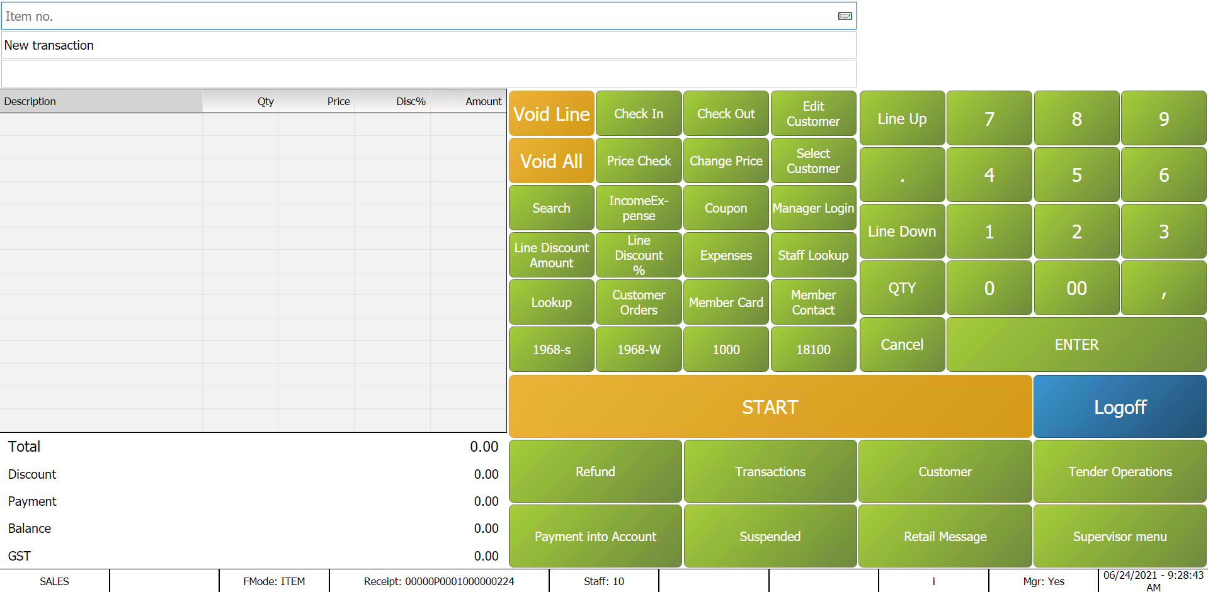This screenshot has height=592, width=1208.
Task: Open Tender Operations
Action: coord(1119,472)
